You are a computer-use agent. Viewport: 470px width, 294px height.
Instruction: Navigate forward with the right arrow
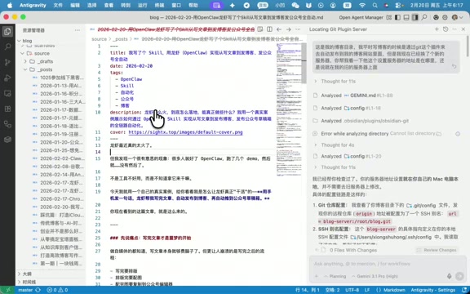288,29
